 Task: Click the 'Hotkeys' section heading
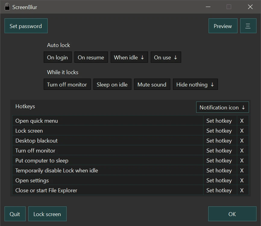click(x=25, y=106)
